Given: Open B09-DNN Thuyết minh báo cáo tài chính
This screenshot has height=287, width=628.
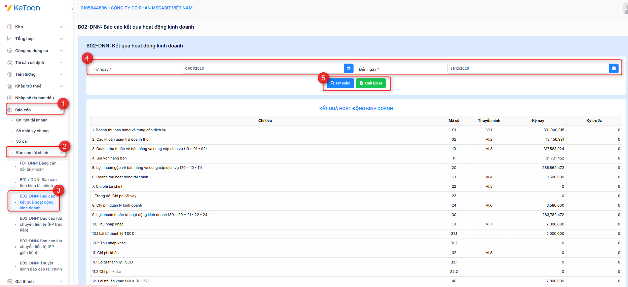Looking at the screenshot, I should point(41,266).
